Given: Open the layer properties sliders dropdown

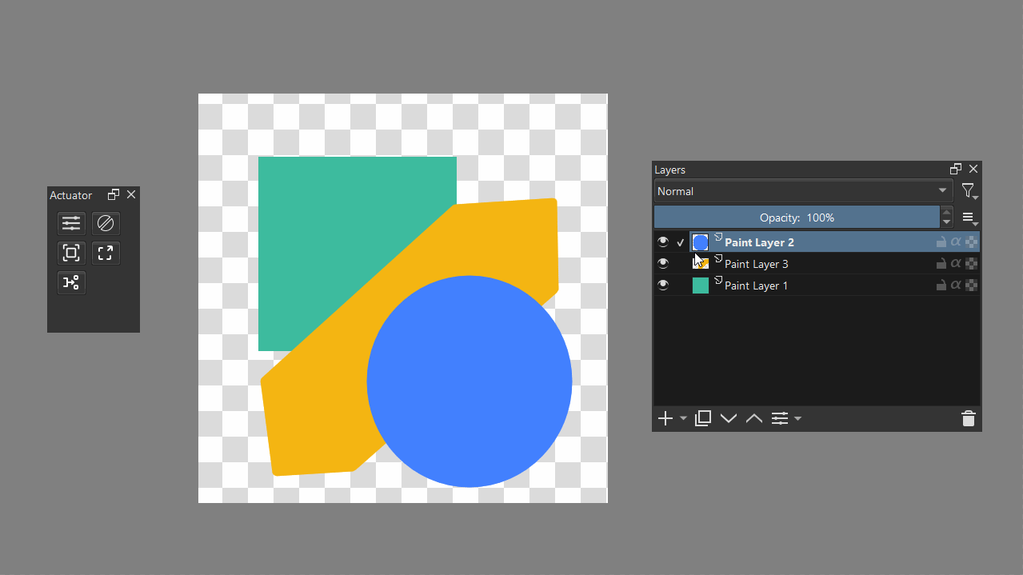Looking at the screenshot, I should tap(785, 418).
